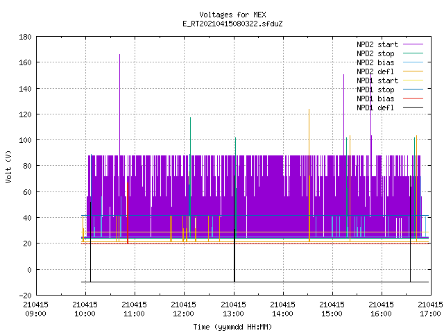
Task: Click the Time (yymmdd HH:MM) axis label
Action: [x=232, y=327]
